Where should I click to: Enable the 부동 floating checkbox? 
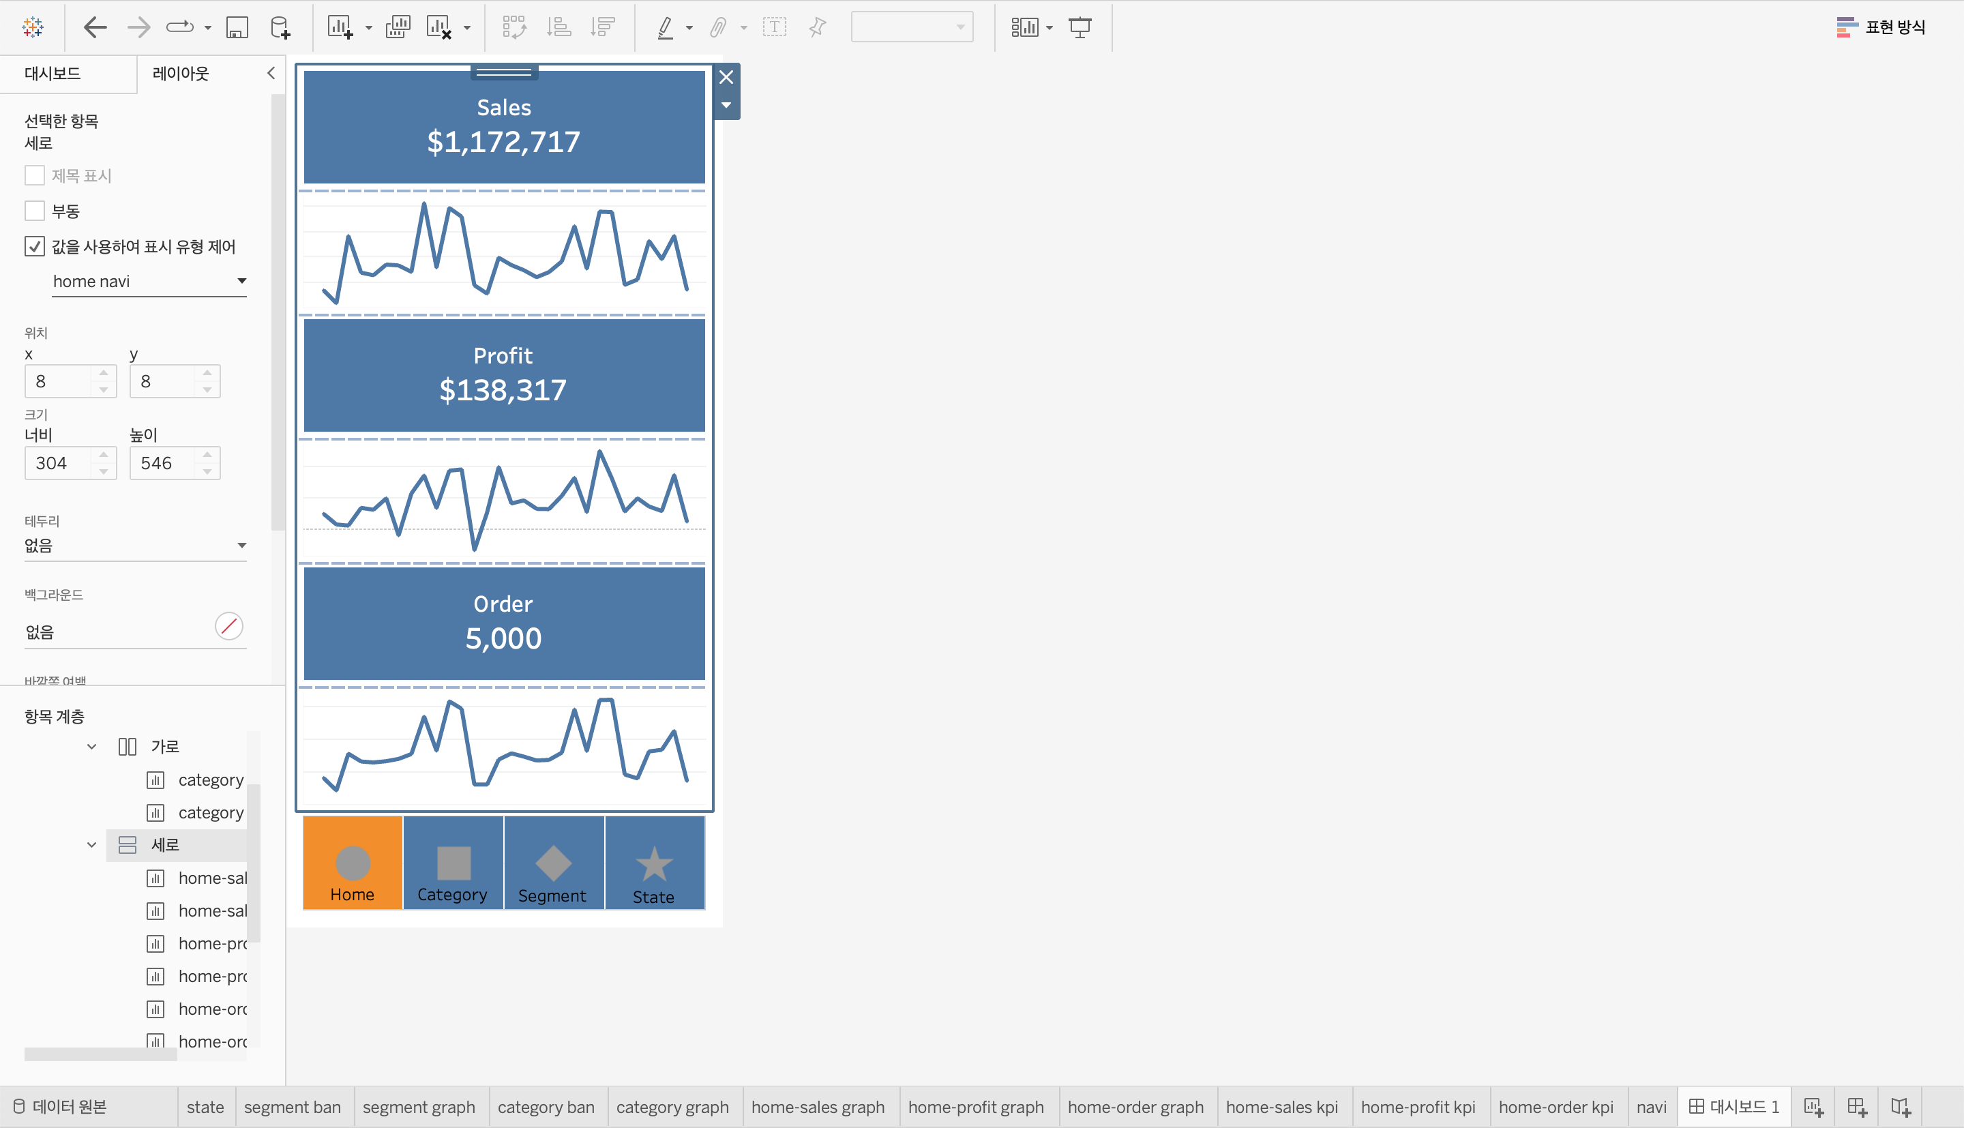35,211
